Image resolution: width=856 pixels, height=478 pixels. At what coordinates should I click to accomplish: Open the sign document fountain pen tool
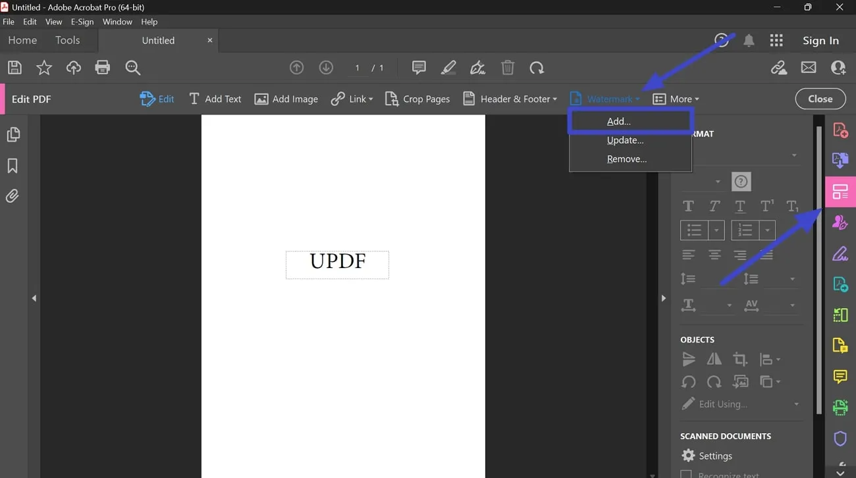click(477, 67)
